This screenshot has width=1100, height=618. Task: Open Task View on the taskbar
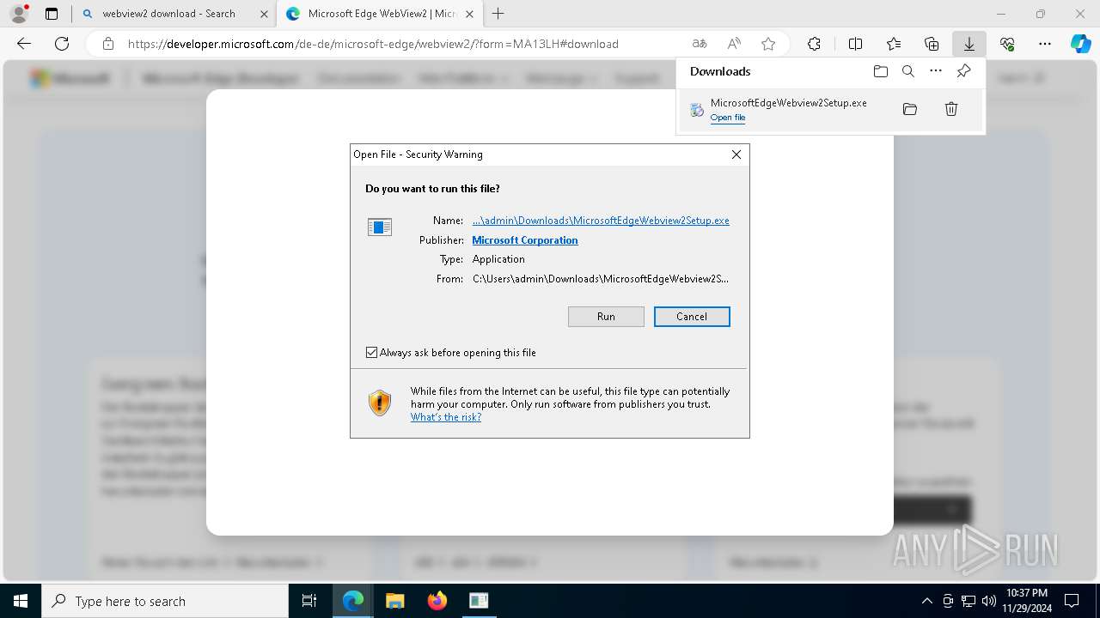pos(309,601)
